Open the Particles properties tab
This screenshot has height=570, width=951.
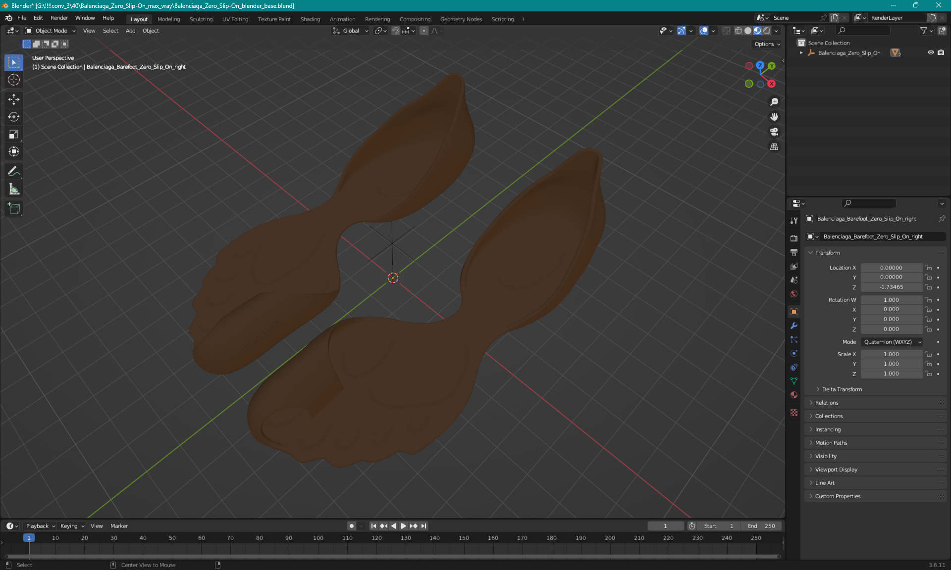click(x=794, y=339)
